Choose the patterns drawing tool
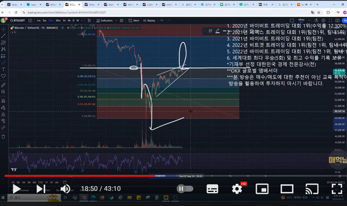This screenshot has height=206, width=347. point(4,49)
